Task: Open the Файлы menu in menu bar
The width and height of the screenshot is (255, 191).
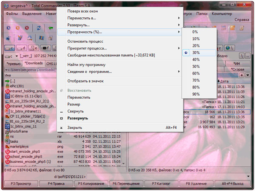Action: [12, 14]
